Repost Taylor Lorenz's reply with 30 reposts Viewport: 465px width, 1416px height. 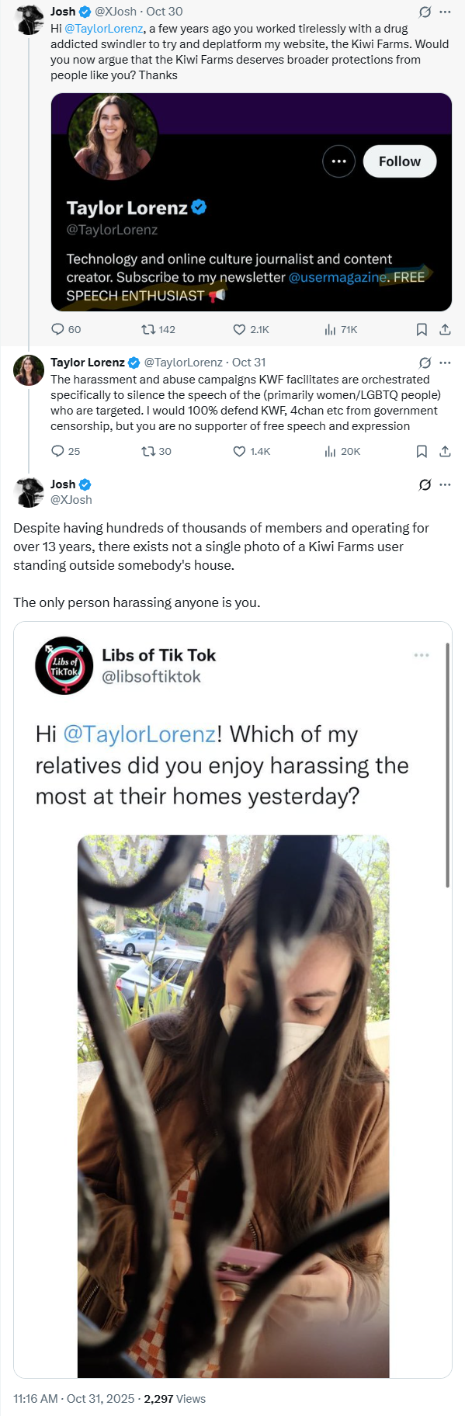pyautogui.click(x=156, y=451)
